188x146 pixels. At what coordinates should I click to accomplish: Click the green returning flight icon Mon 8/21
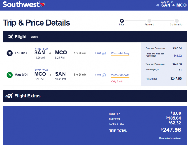pos(10,75)
